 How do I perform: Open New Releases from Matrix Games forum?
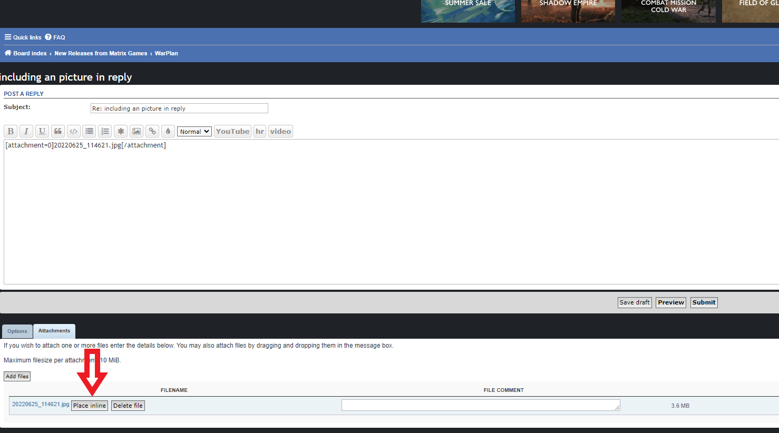point(101,53)
